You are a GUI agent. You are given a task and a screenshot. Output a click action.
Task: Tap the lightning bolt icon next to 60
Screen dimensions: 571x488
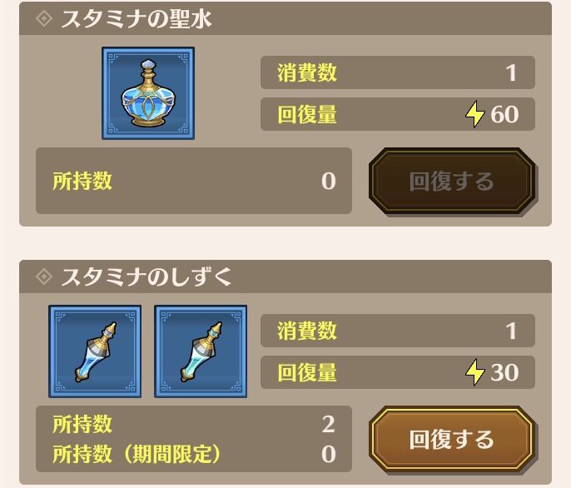click(474, 114)
